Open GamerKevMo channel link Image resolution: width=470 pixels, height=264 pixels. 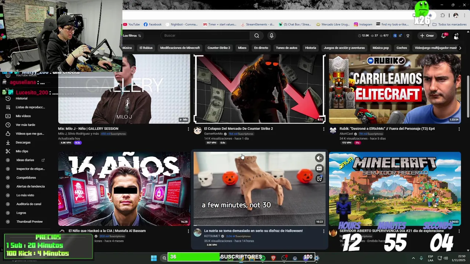click(213, 134)
